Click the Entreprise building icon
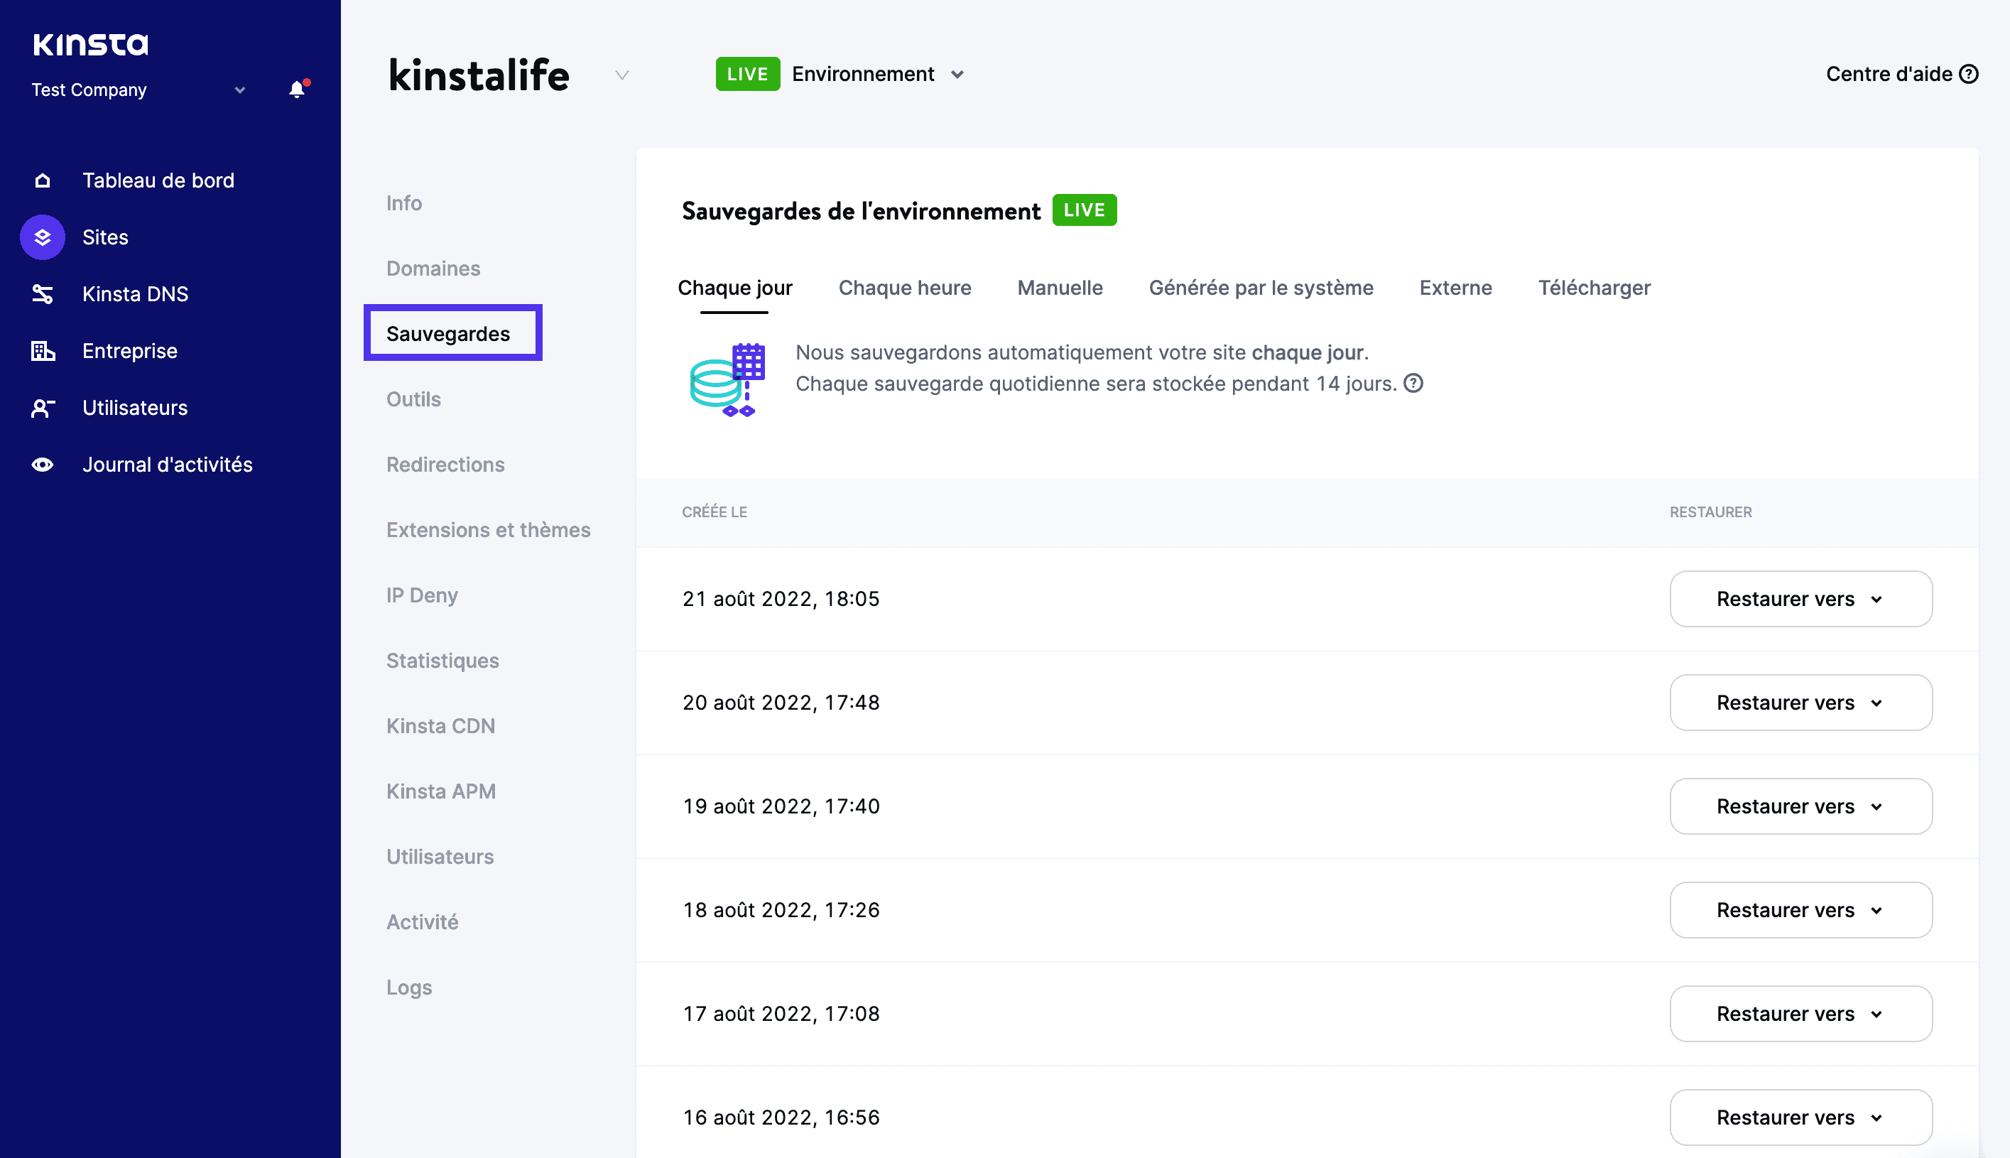 pyautogui.click(x=42, y=351)
